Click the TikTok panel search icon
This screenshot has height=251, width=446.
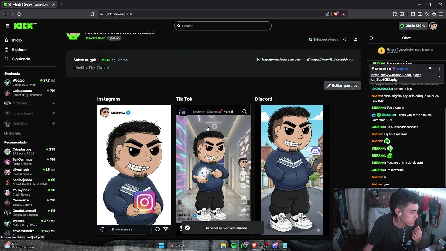(244, 112)
